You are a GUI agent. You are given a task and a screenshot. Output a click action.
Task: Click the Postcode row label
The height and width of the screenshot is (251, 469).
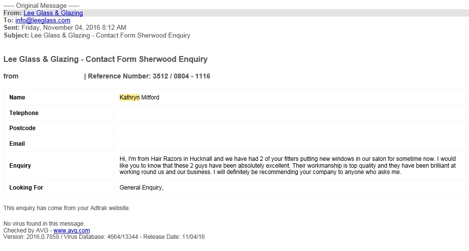pos(22,128)
